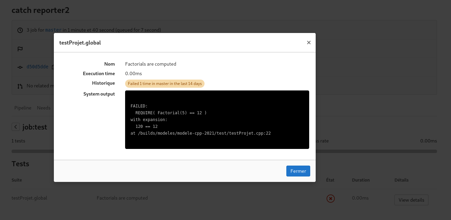
Task: Open the master branch link
Action: click(54, 30)
